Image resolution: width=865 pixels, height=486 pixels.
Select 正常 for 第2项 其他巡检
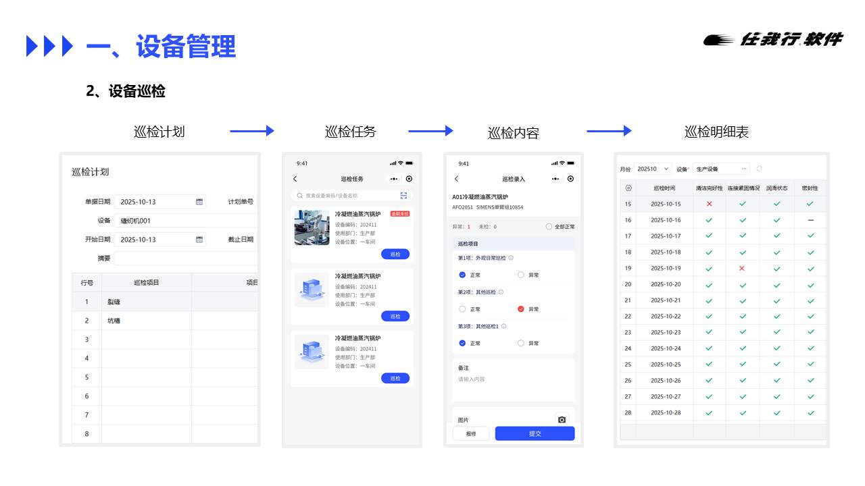(x=463, y=309)
